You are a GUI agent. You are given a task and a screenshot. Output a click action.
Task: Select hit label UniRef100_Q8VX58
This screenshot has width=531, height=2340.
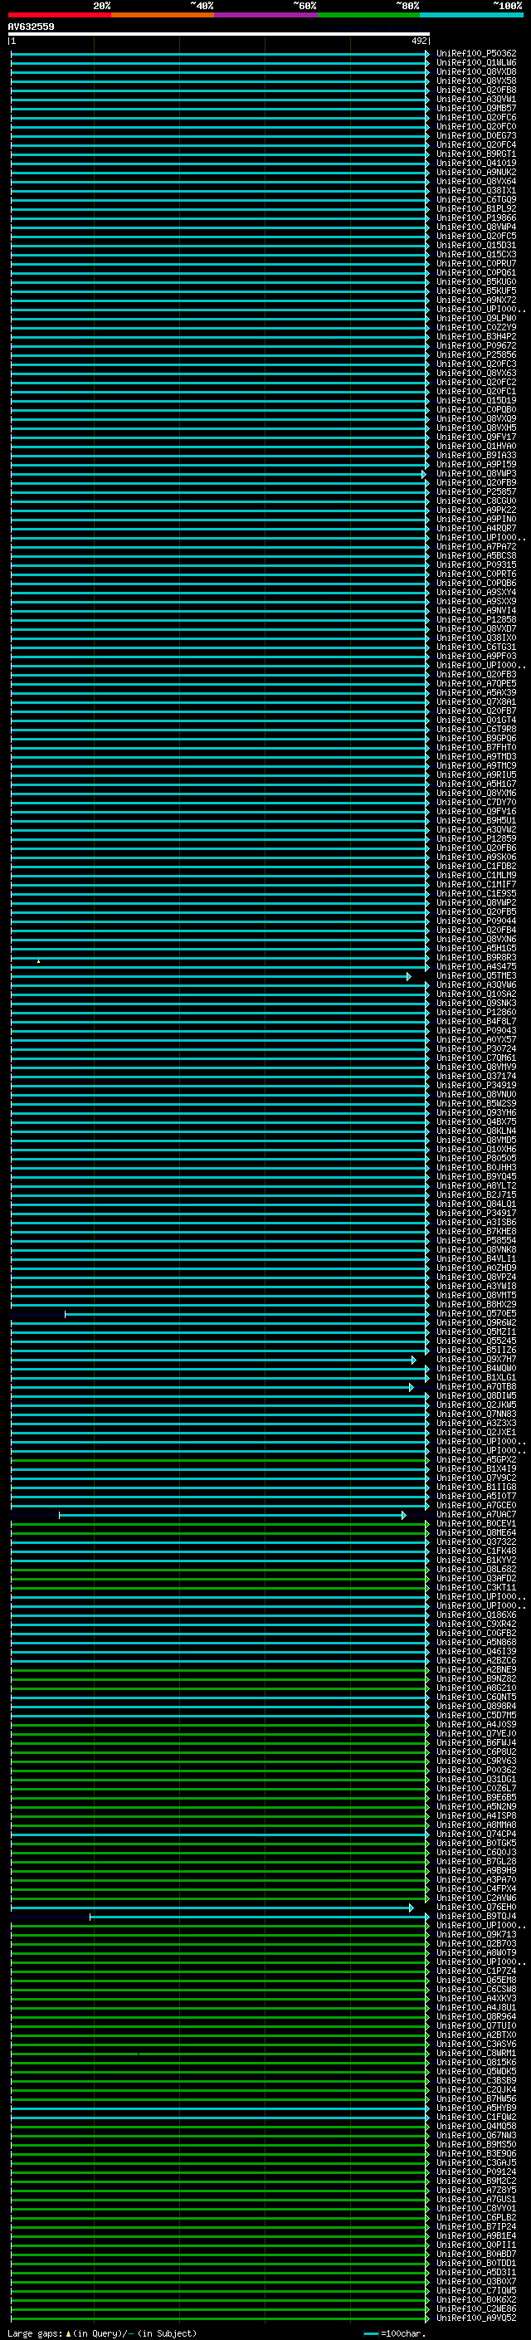click(476, 81)
